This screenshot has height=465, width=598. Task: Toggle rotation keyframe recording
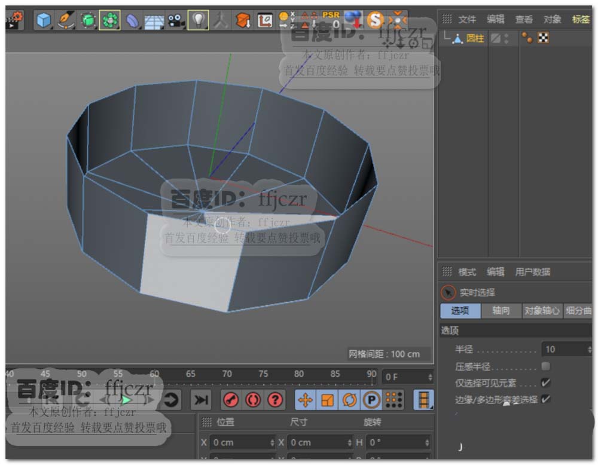pyautogui.click(x=349, y=400)
